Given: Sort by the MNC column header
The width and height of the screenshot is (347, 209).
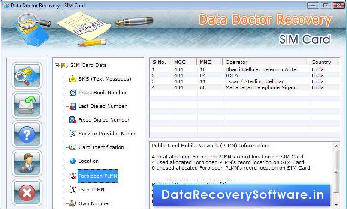Looking at the screenshot, I should click(x=209, y=62).
